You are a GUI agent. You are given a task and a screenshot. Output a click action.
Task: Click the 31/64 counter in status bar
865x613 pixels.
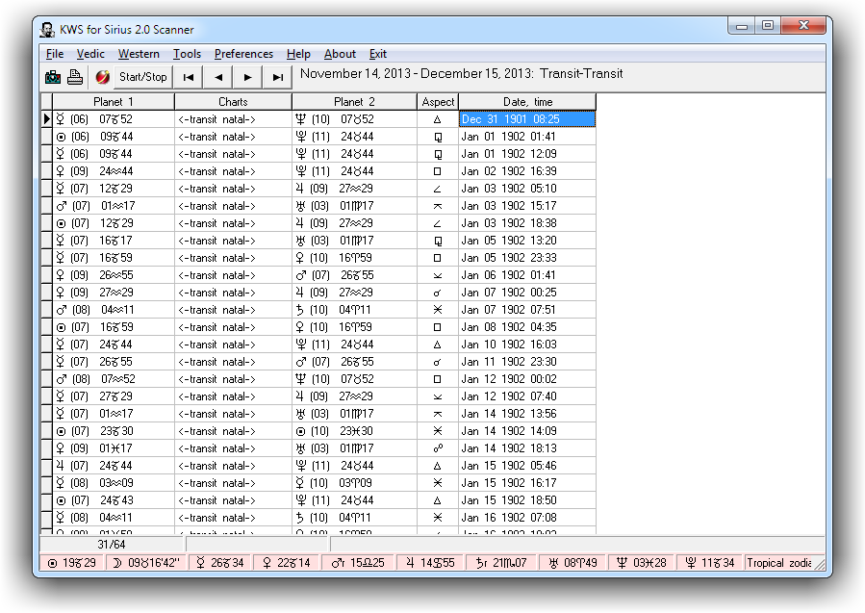(112, 545)
